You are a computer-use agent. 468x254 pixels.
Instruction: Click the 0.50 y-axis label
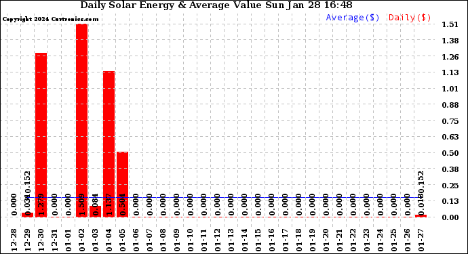click(450, 153)
